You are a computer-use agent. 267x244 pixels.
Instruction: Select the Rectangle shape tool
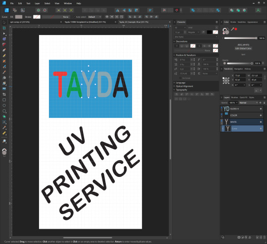coord(4,100)
